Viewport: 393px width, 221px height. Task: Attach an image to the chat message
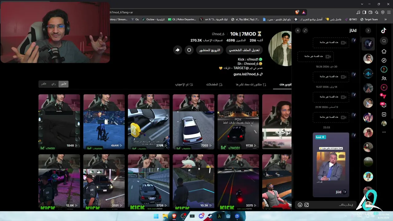click(x=306, y=205)
